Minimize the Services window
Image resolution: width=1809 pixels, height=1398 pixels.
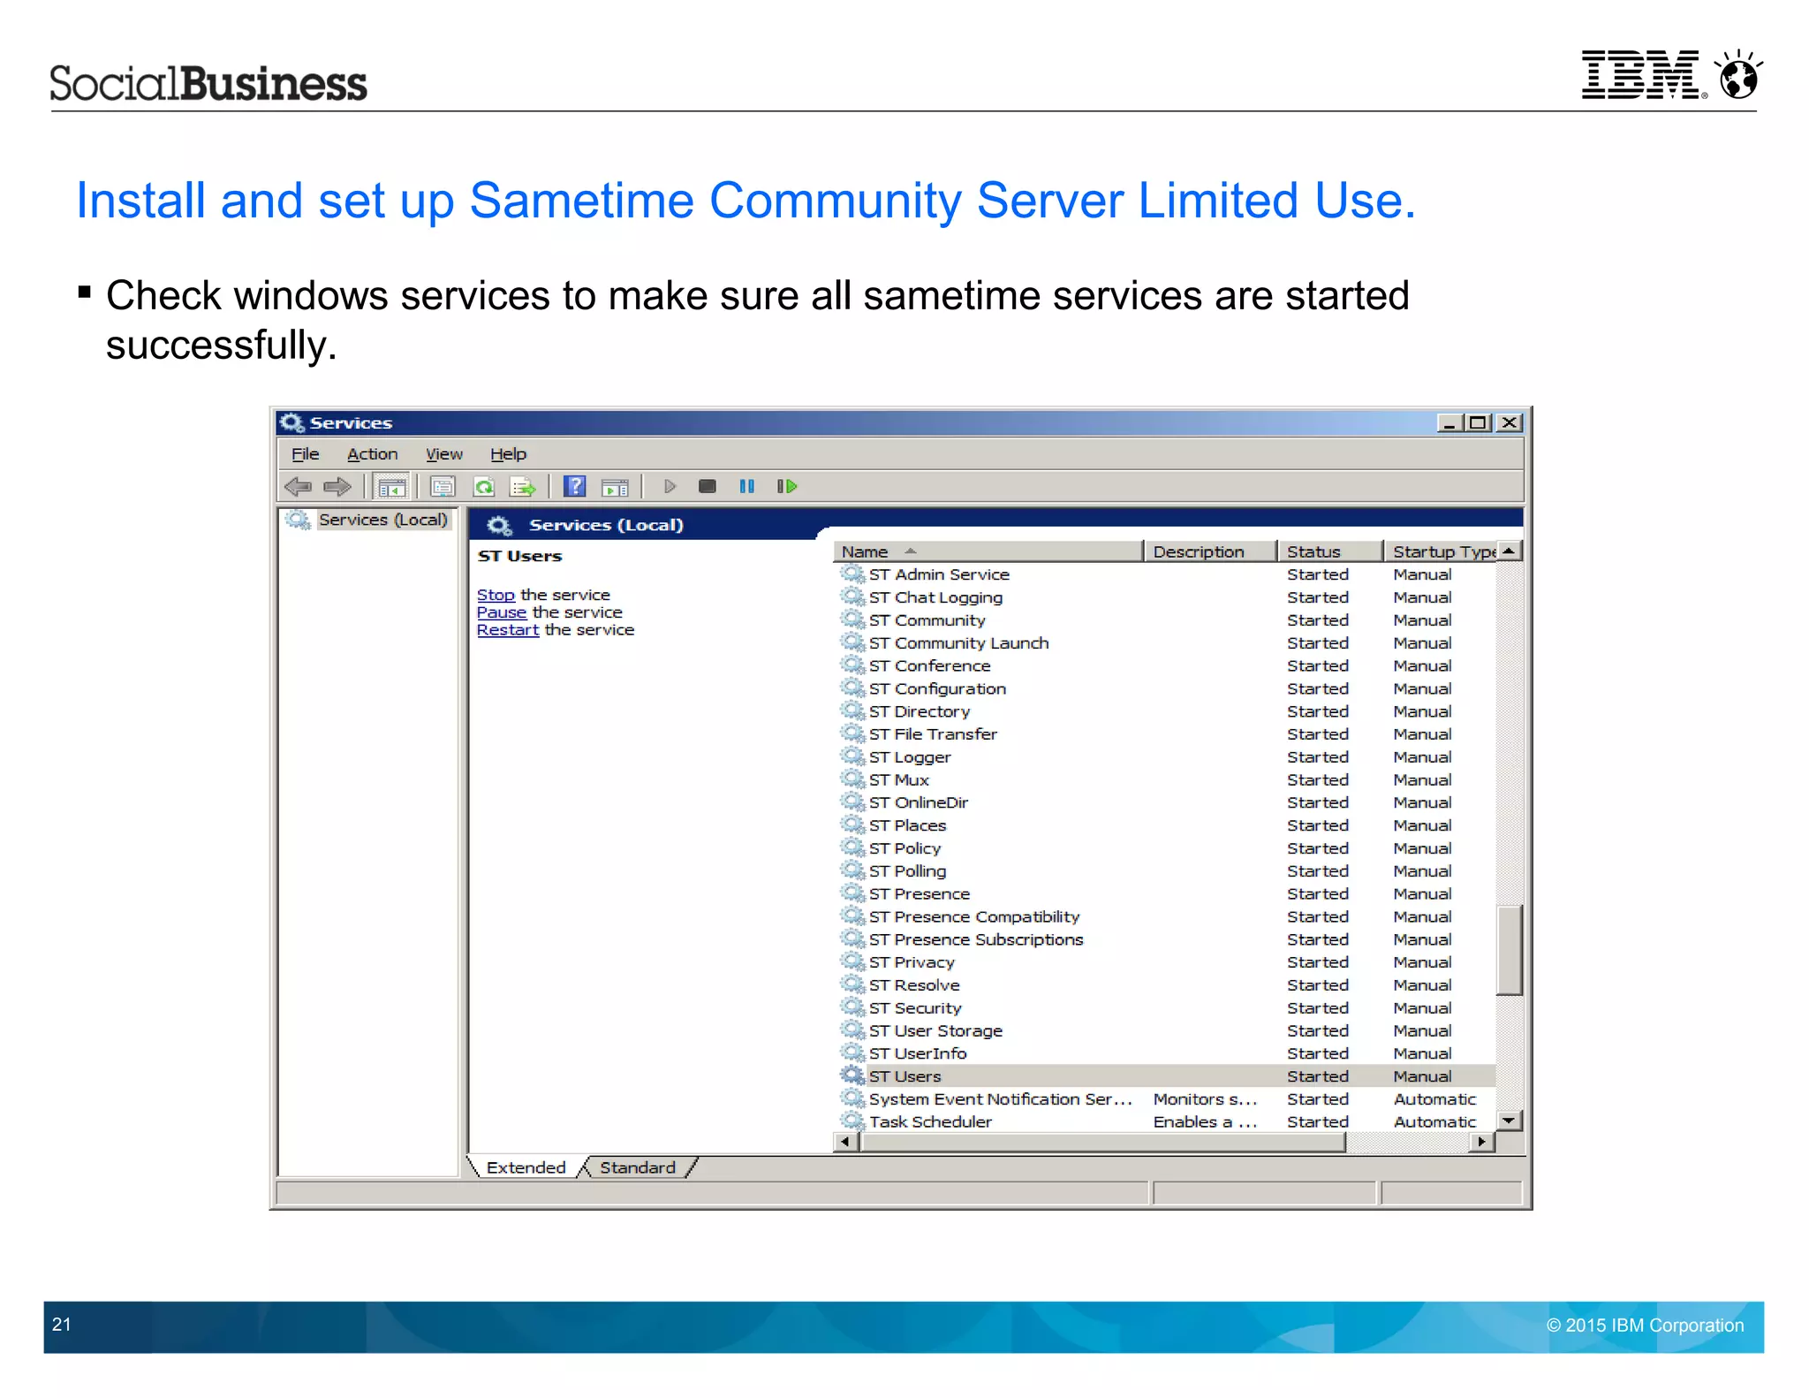coord(1449,422)
